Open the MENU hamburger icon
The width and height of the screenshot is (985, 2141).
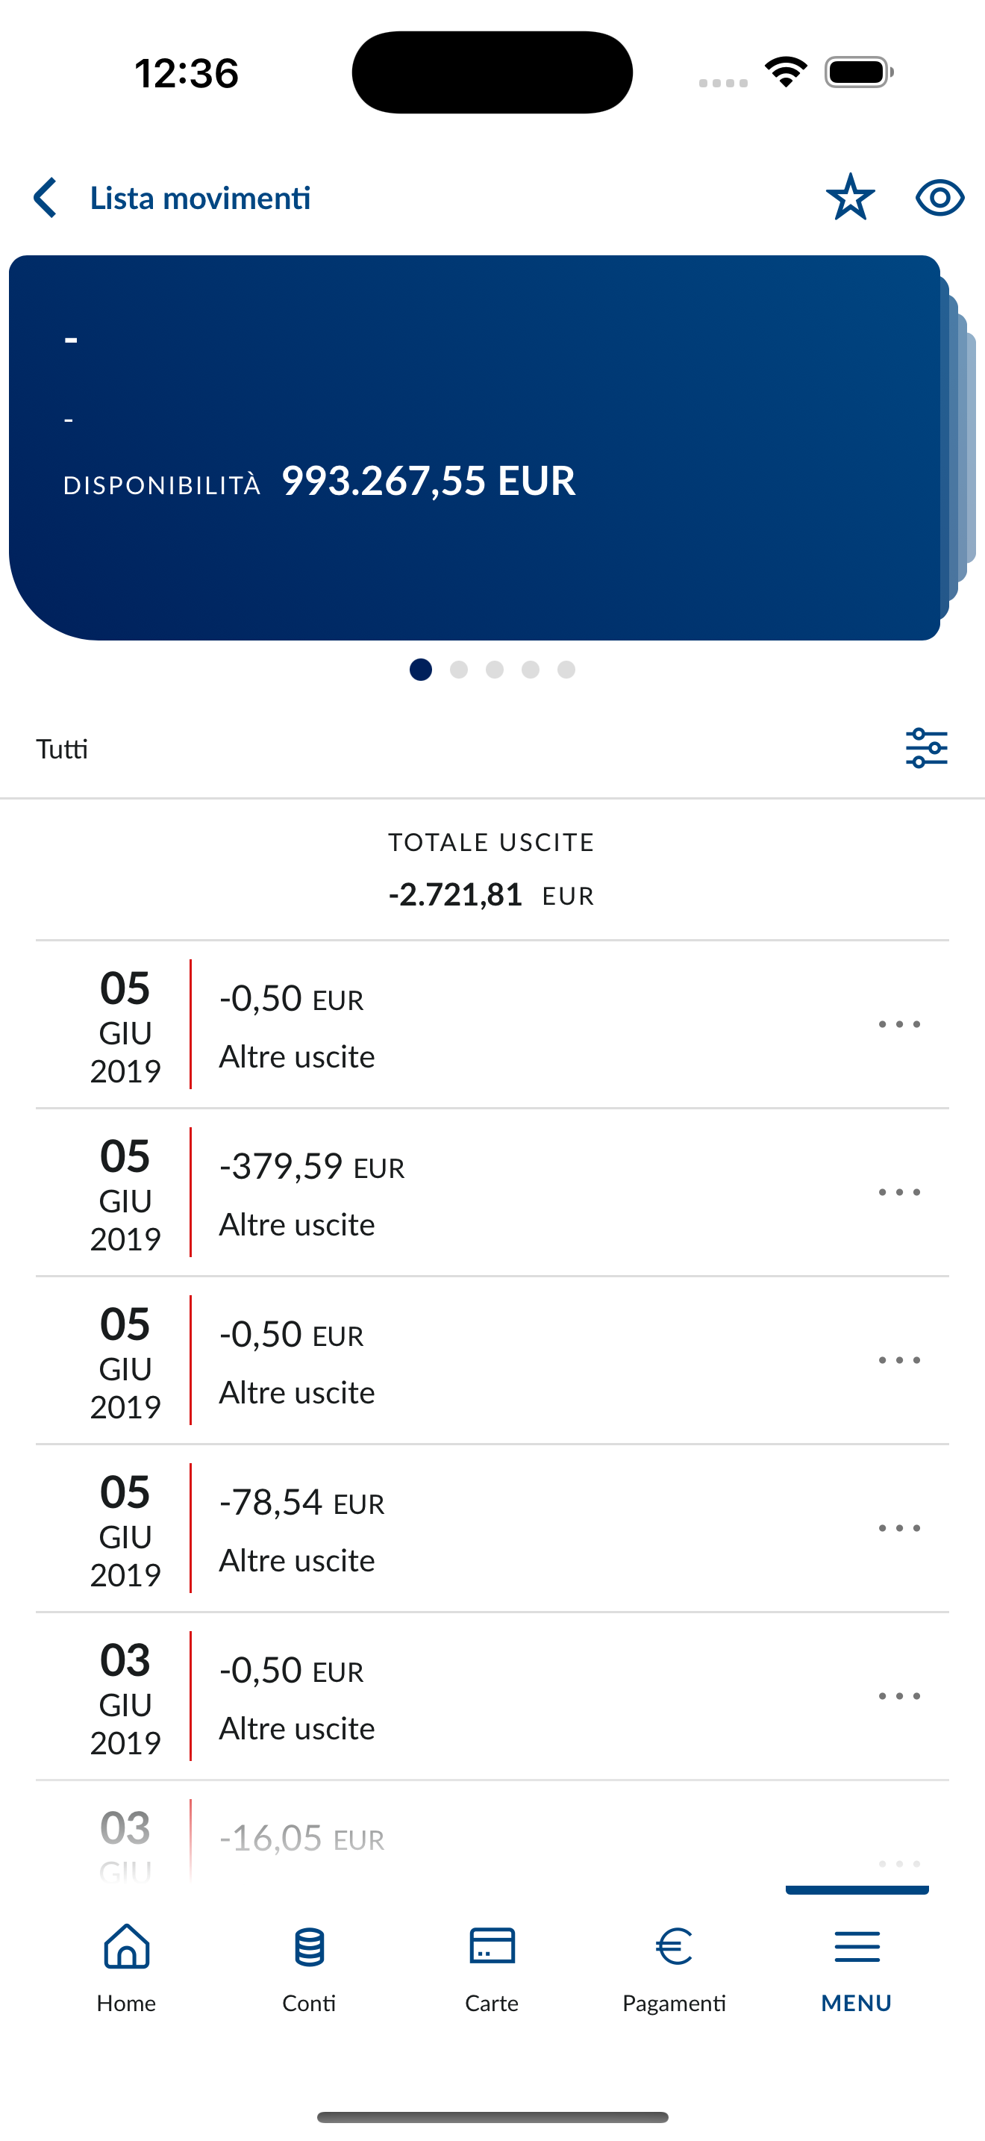(x=856, y=1946)
